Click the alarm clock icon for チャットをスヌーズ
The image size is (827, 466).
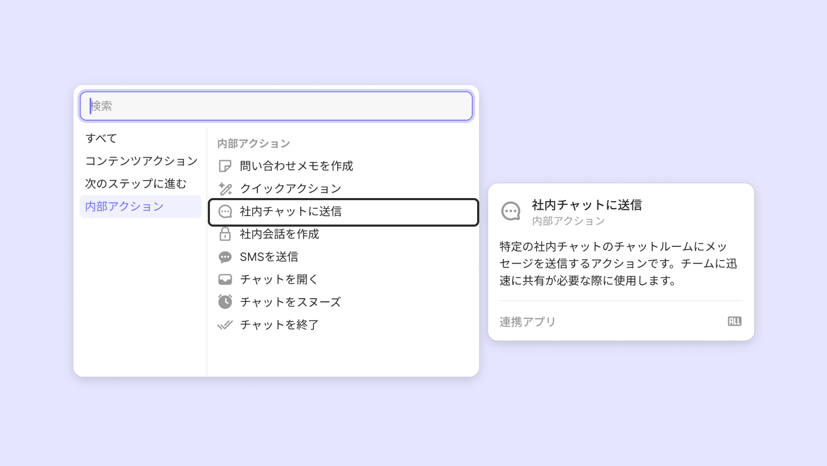pos(225,302)
